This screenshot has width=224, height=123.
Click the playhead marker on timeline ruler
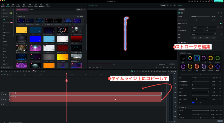pyautogui.click(x=67, y=74)
